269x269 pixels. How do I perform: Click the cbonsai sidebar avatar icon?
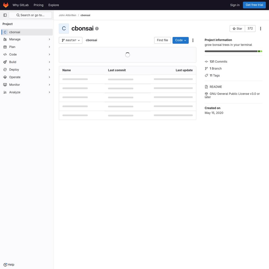[5, 32]
